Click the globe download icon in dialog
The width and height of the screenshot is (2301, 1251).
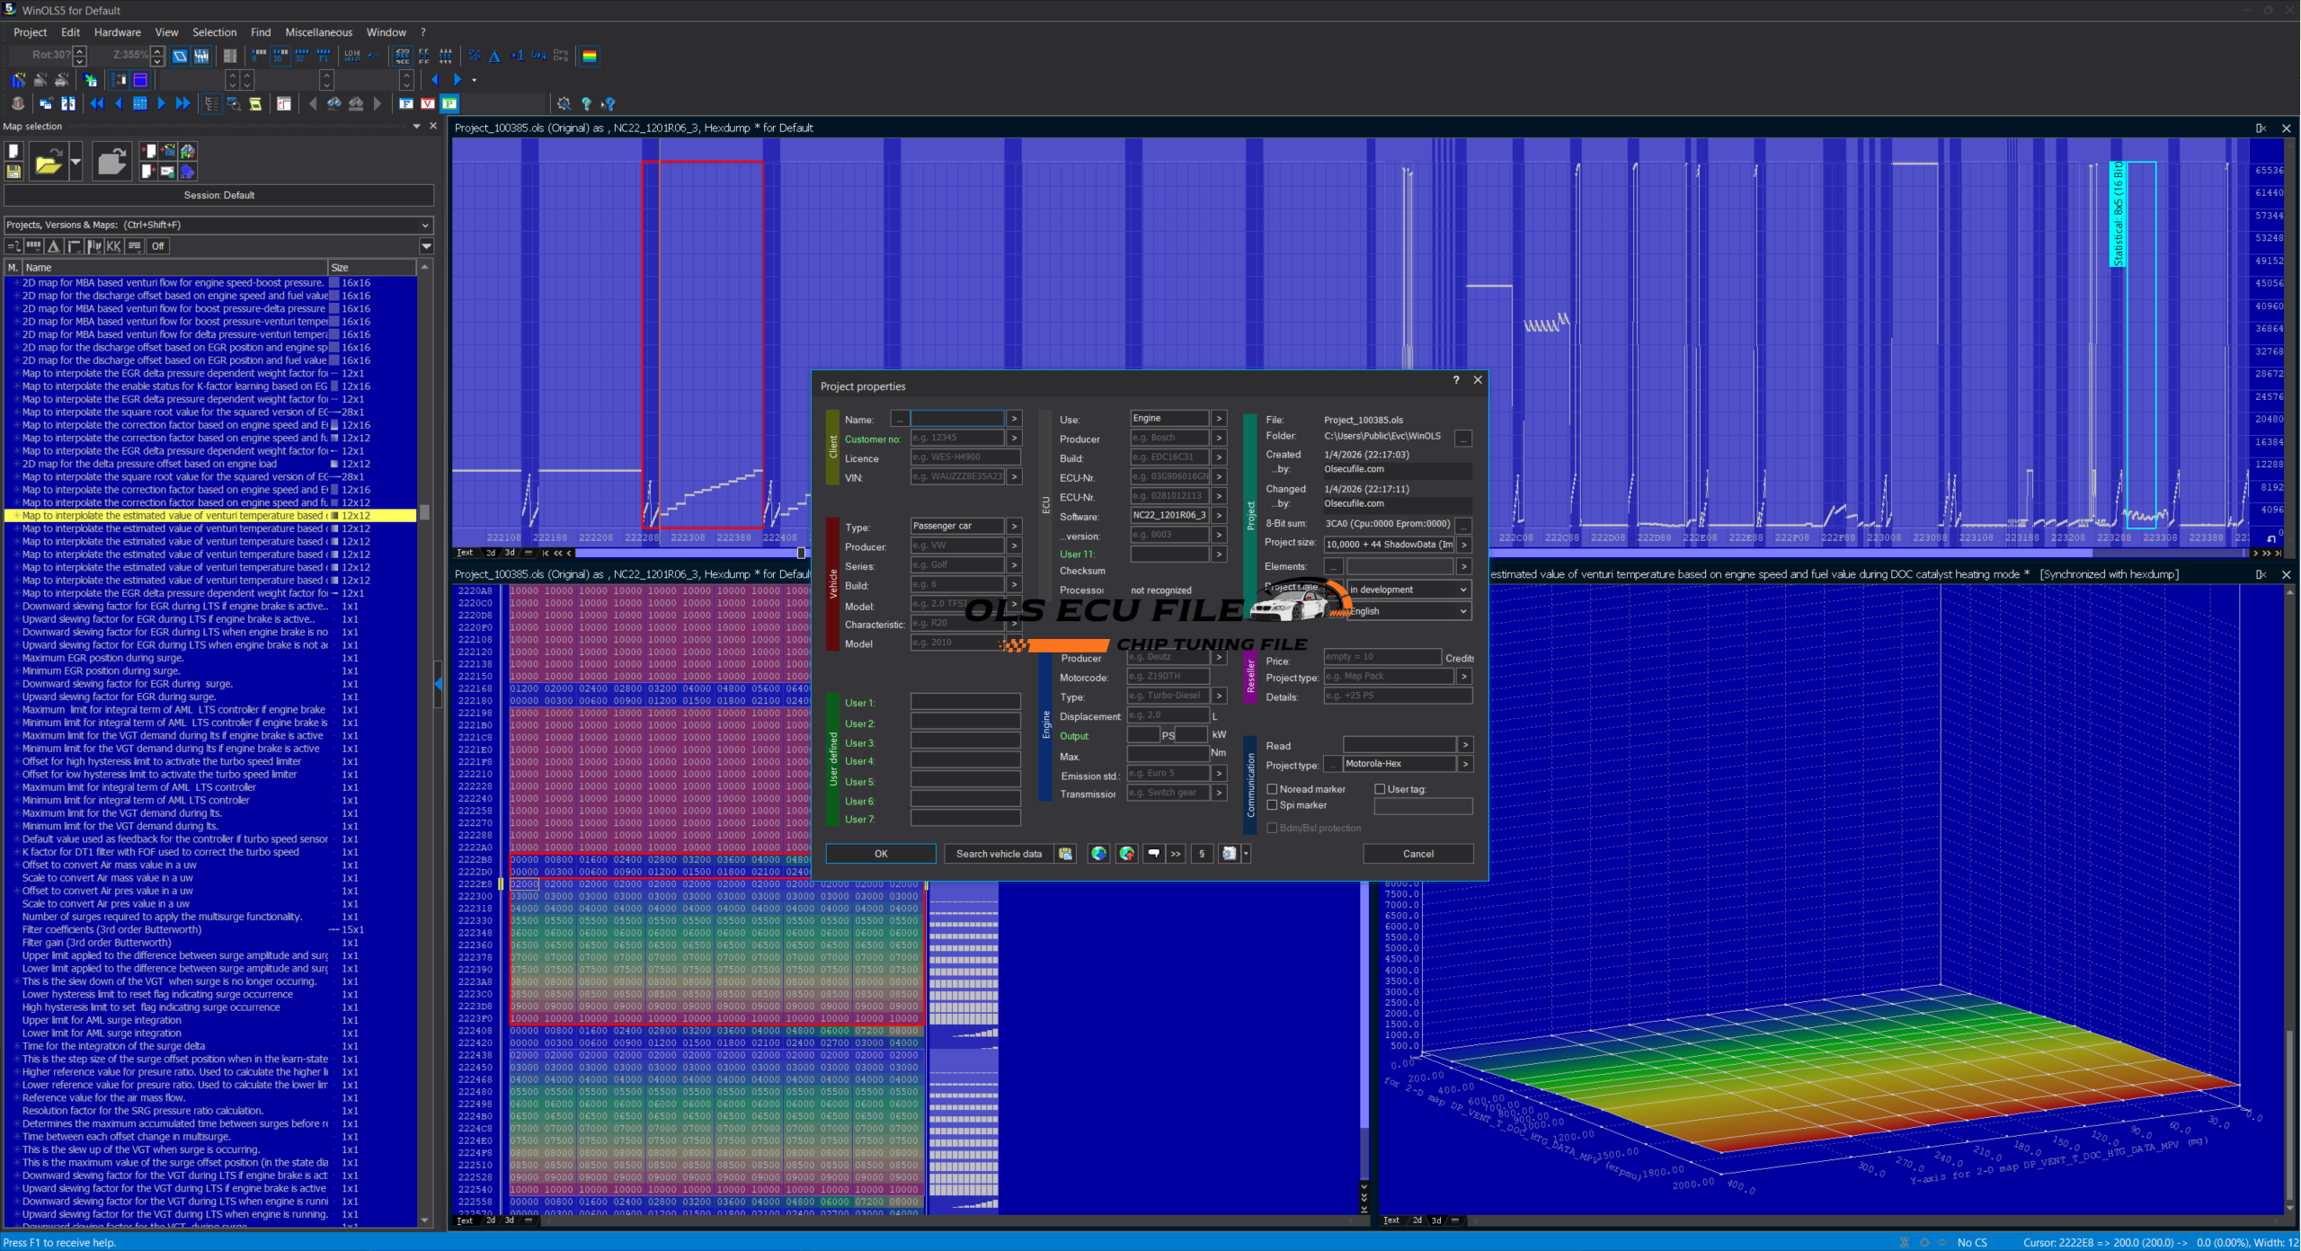click(x=1098, y=854)
